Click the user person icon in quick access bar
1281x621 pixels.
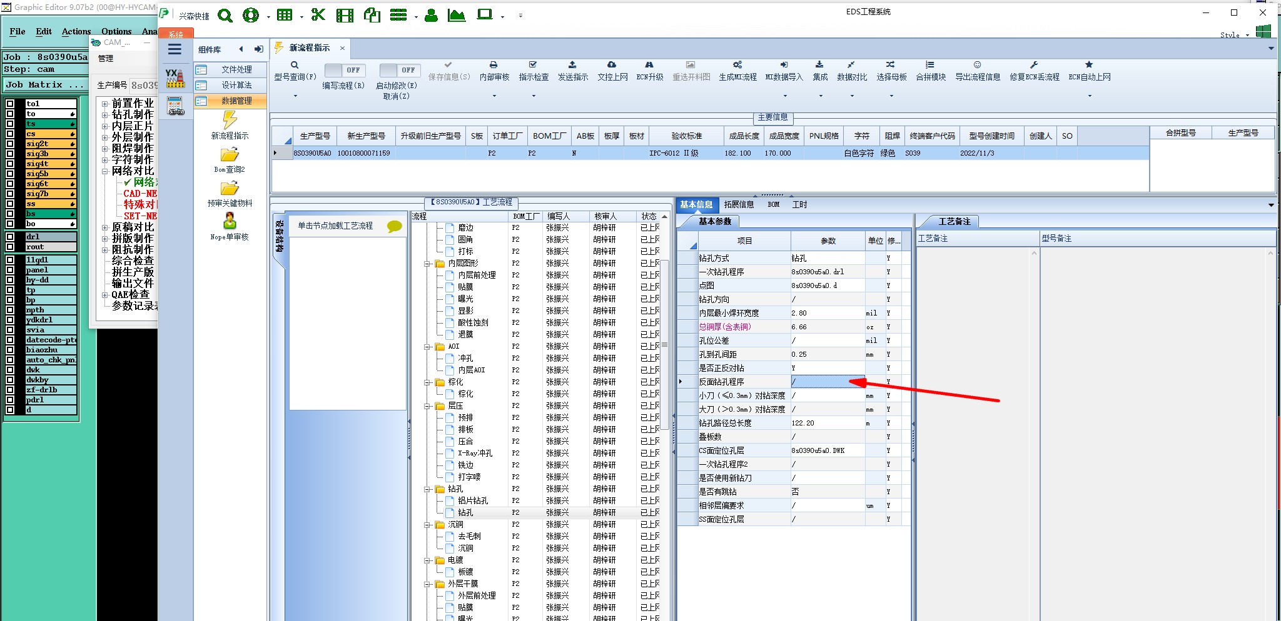(x=431, y=15)
